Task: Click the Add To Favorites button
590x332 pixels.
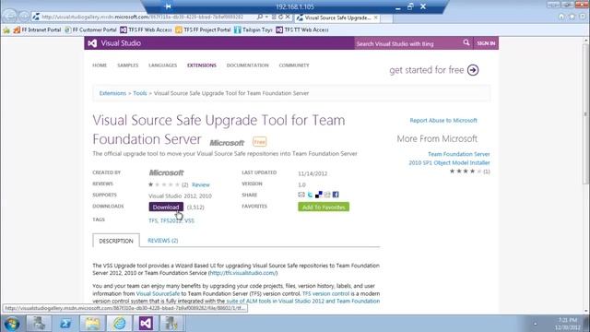Action: coord(324,207)
